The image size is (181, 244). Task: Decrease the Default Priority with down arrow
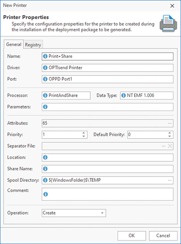pyautogui.click(x=170, y=136)
